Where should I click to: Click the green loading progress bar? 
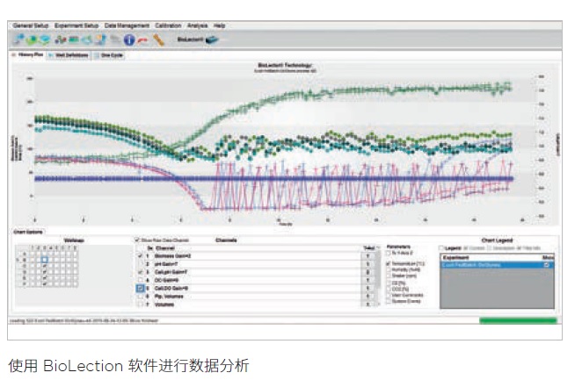pyautogui.click(x=518, y=320)
